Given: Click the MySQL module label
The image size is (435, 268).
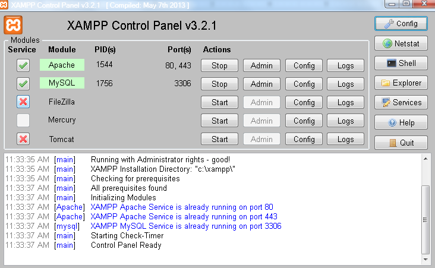Looking at the screenshot, I should pyautogui.click(x=62, y=83).
